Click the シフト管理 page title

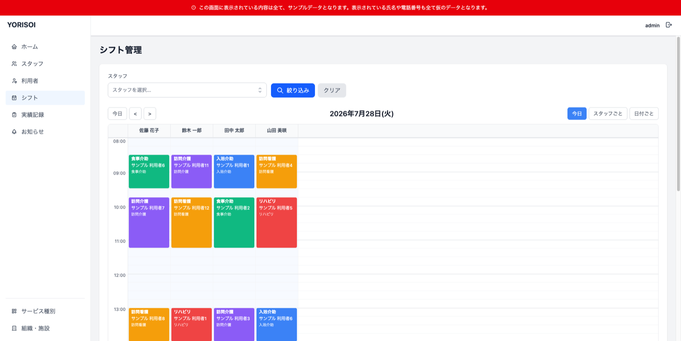point(121,50)
